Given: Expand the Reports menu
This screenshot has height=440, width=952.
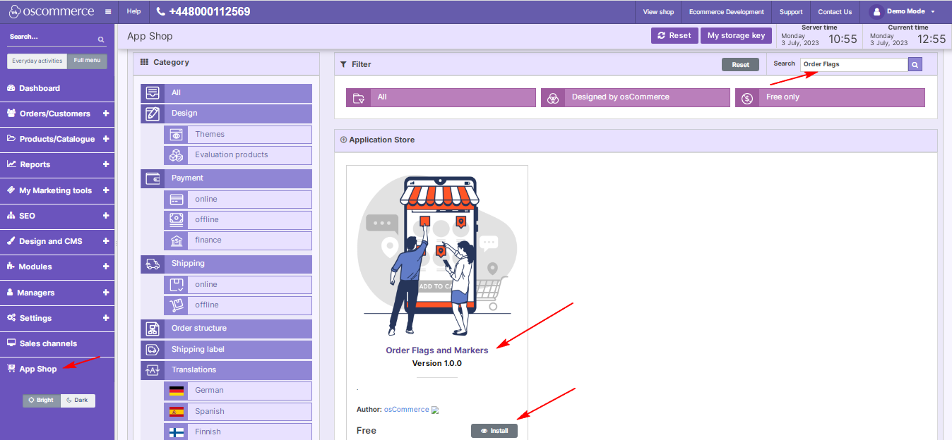Looking at the screenshot, I should point(106,164).
